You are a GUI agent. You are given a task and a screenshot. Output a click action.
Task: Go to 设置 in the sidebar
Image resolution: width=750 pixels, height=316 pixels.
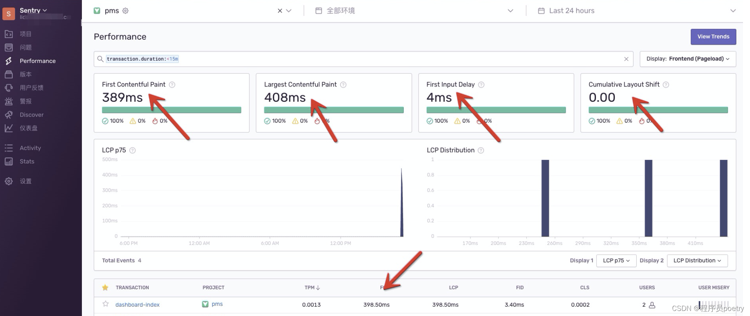click(26, 181)
